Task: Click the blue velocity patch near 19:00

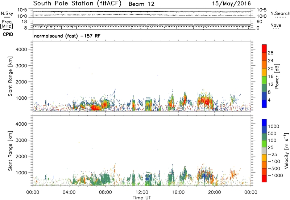Action: 204,175
